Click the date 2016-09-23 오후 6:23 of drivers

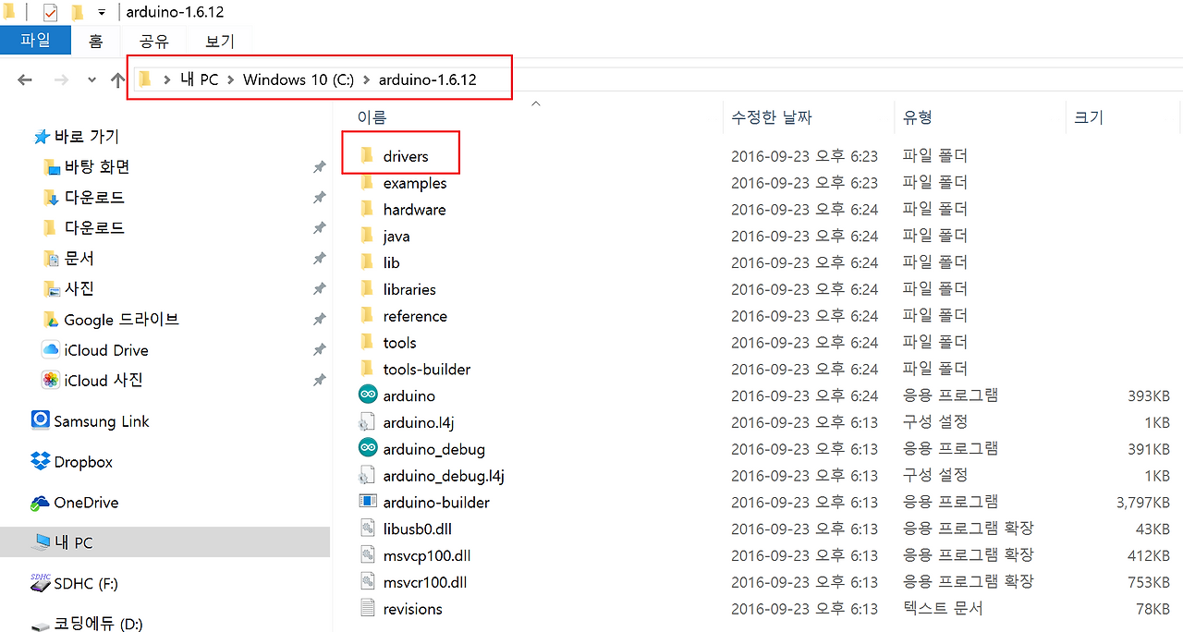pyautogui.click(x=804, y=156)
